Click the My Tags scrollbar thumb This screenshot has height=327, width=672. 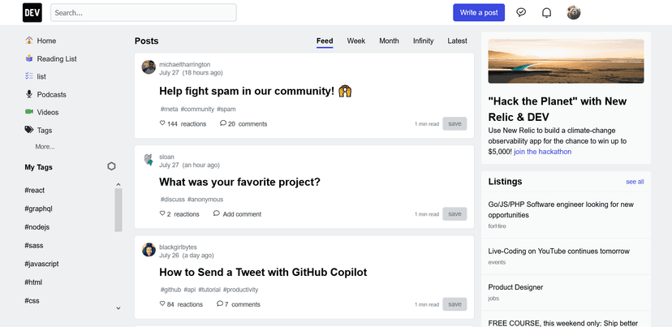tap(118, 210)
